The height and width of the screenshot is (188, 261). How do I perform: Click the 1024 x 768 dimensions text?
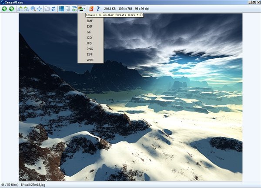(x=125, y=9)
